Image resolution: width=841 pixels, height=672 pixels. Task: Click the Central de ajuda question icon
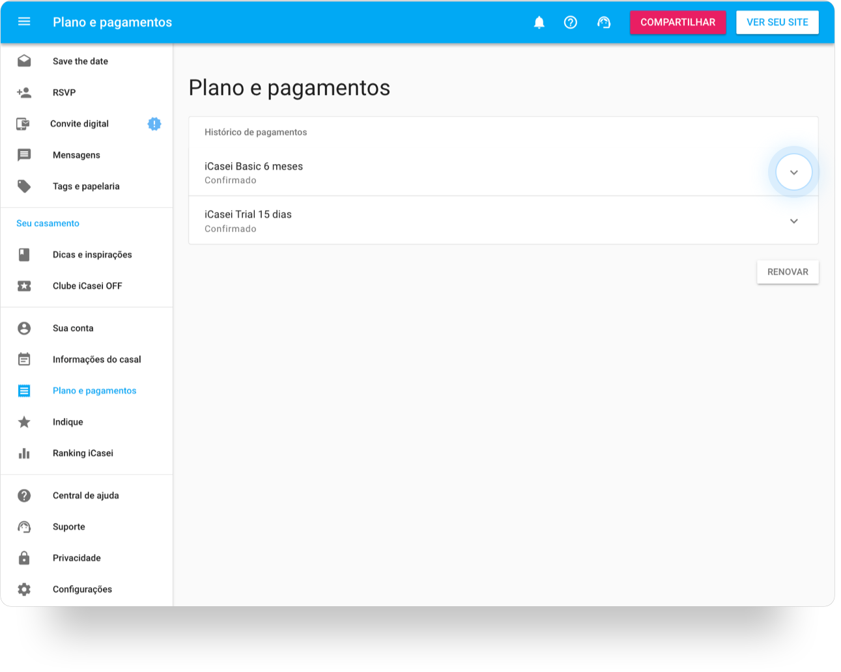point(24,496)
